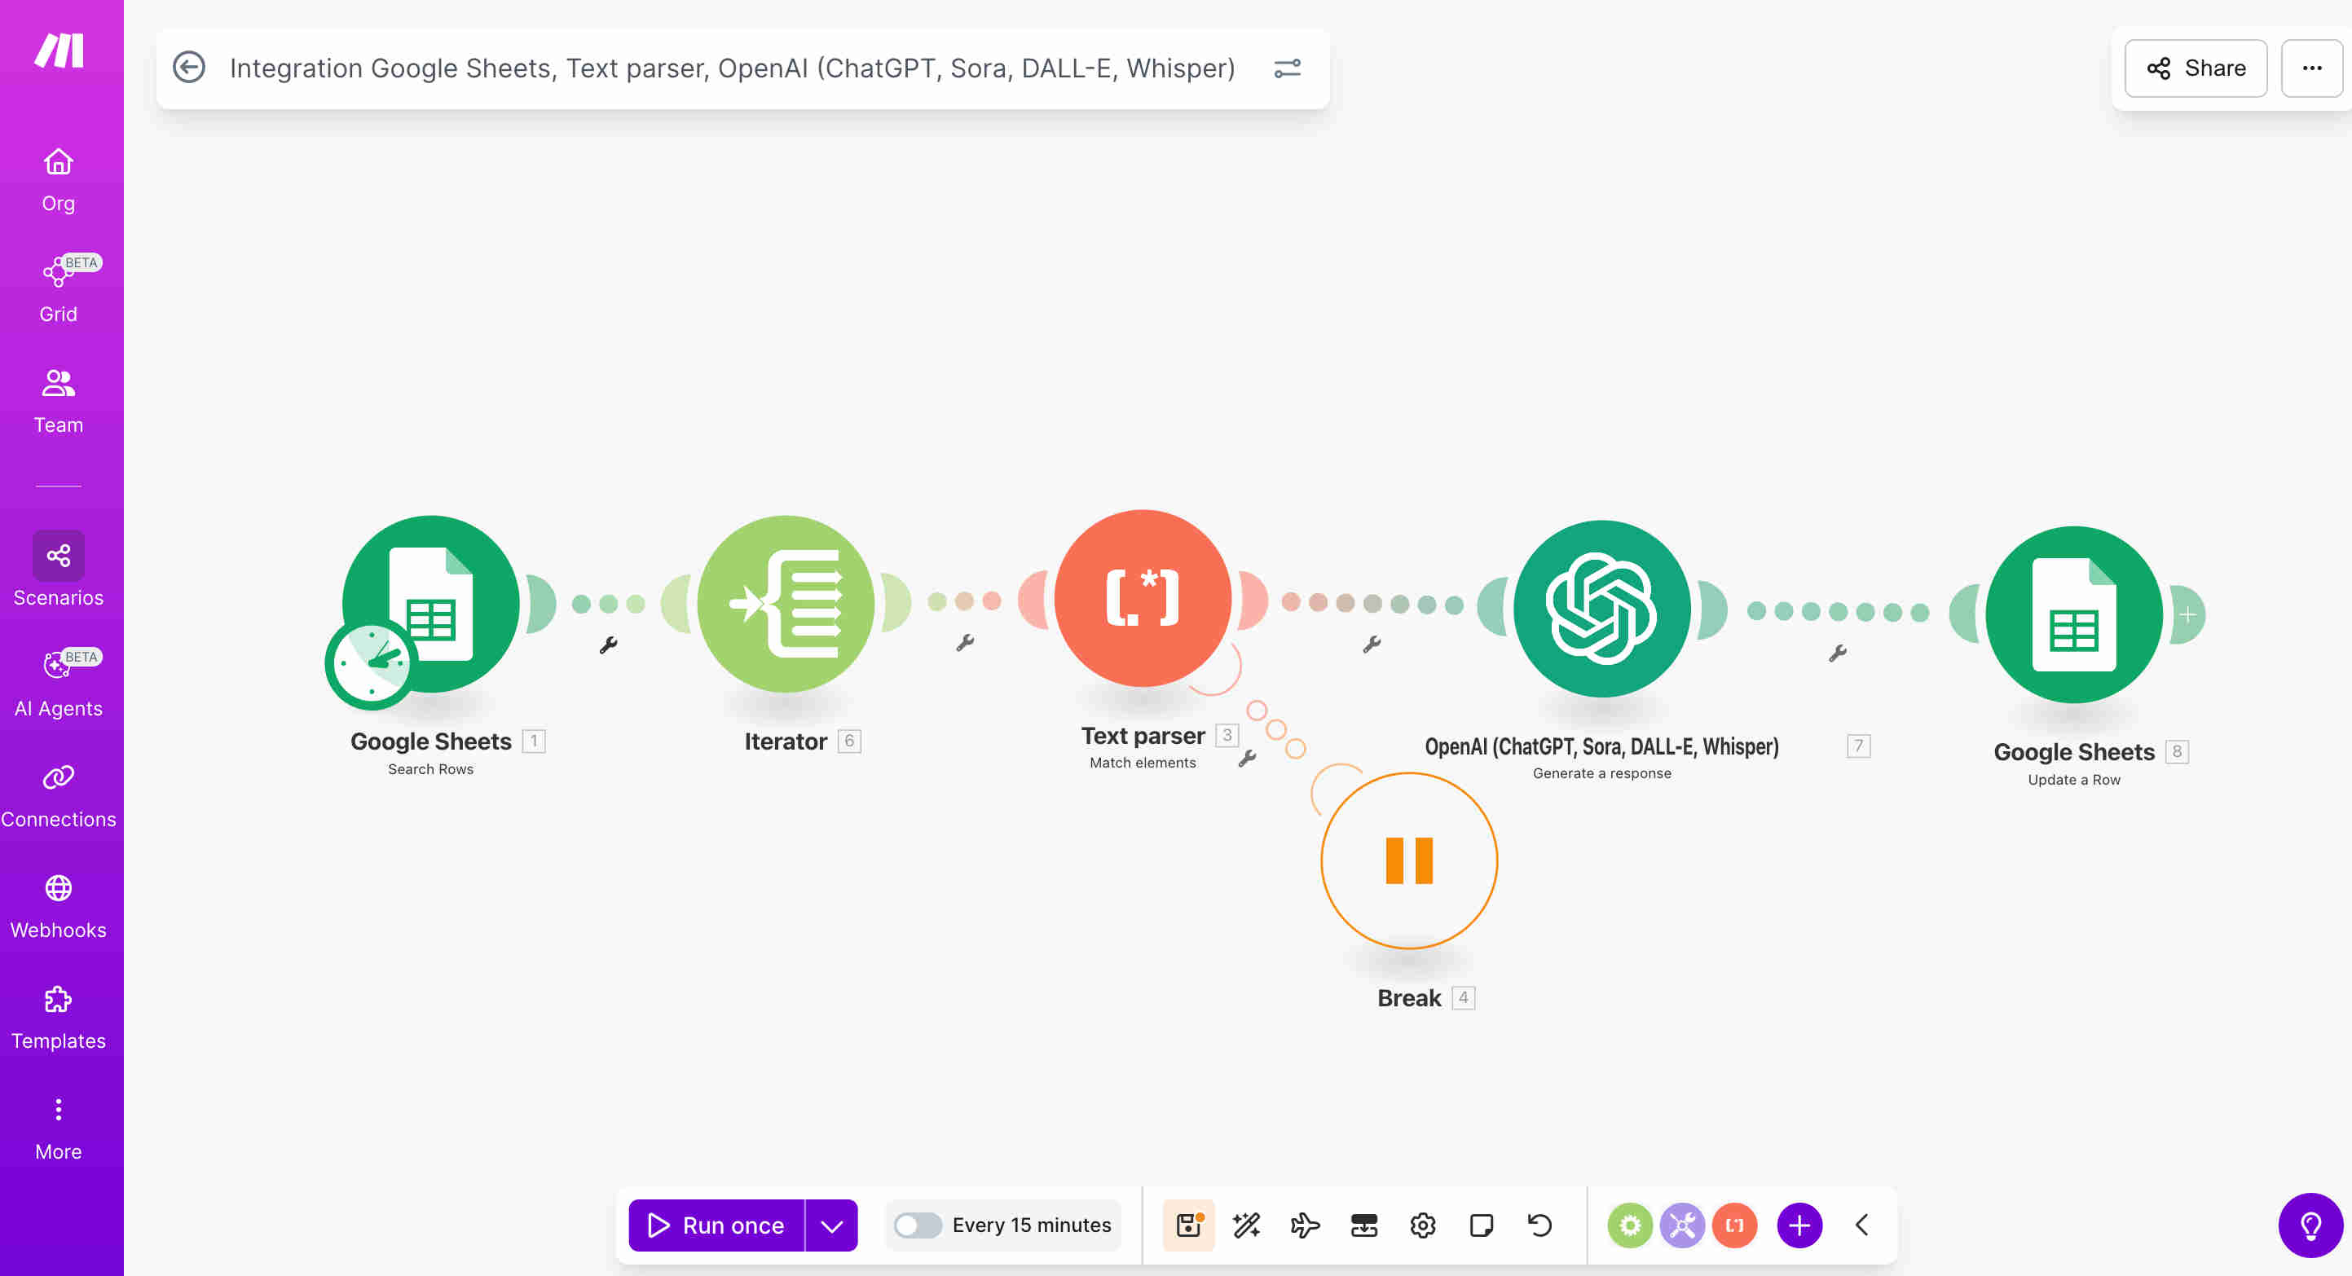Viewport: 2352px width, 1276px height.
Task: Click the magic wand auto-align icon
Action: coord(1246,1225)
